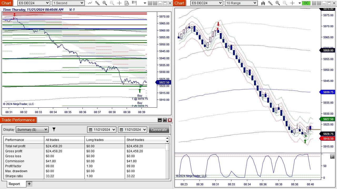Toggle crosshair cursor in right chart
Viewport: 337px width, 189px height.
coord(292,3)
